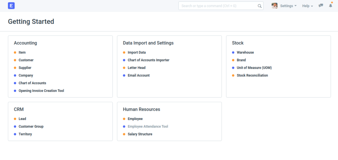The width and height of the screenshot is (338, 160).
Task: Open Stock Reconciliation link
Action: (252, 76)
